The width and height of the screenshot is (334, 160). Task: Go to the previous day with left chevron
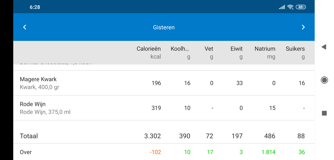point(24,27)
